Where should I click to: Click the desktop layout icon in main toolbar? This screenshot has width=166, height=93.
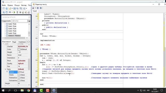(24, 8)
